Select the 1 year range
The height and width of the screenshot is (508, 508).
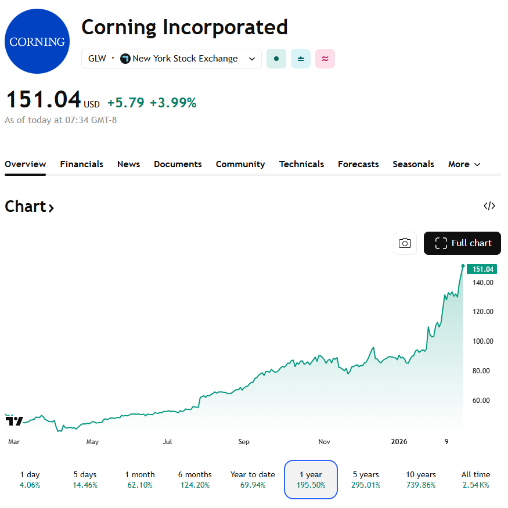[311, 480]
